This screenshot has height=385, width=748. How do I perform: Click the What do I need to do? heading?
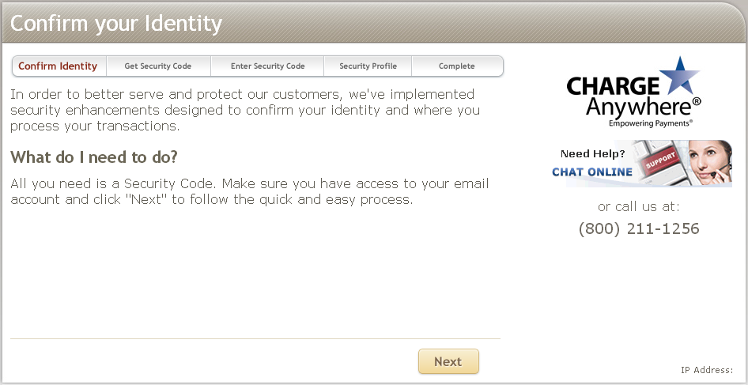point(94,157)
